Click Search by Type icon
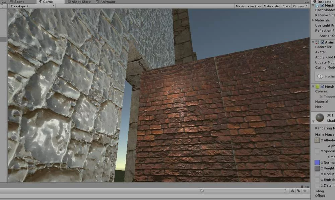The height and width of the screenshot is (200, 335). click(x=292, y=191)
